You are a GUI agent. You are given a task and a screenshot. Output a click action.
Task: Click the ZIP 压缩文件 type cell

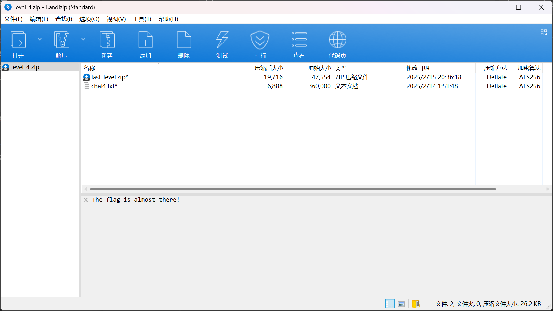pos(352,77)
